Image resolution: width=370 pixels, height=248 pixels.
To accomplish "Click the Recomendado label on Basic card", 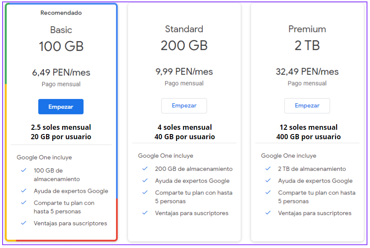I will tap(61, 13).
